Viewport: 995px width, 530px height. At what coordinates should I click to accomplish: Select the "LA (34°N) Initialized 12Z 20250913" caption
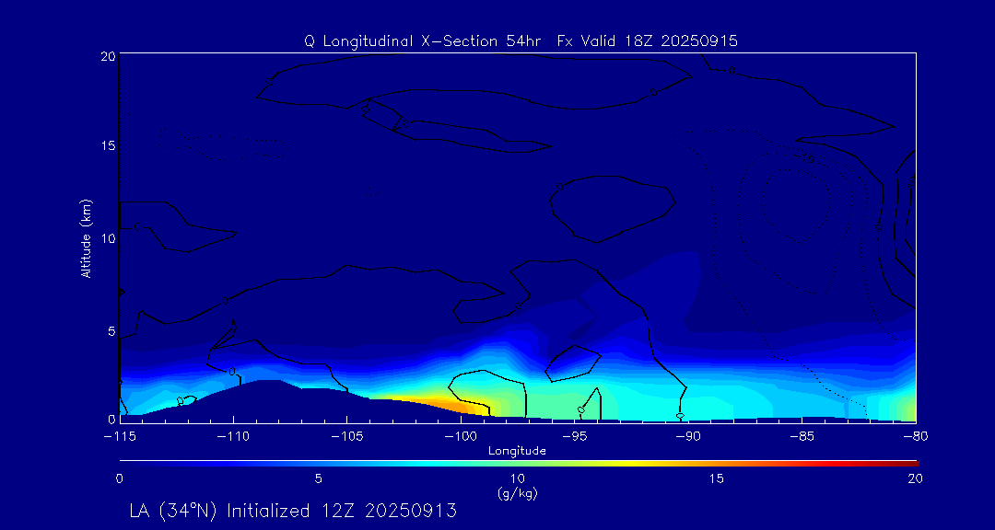coord(293,511)
